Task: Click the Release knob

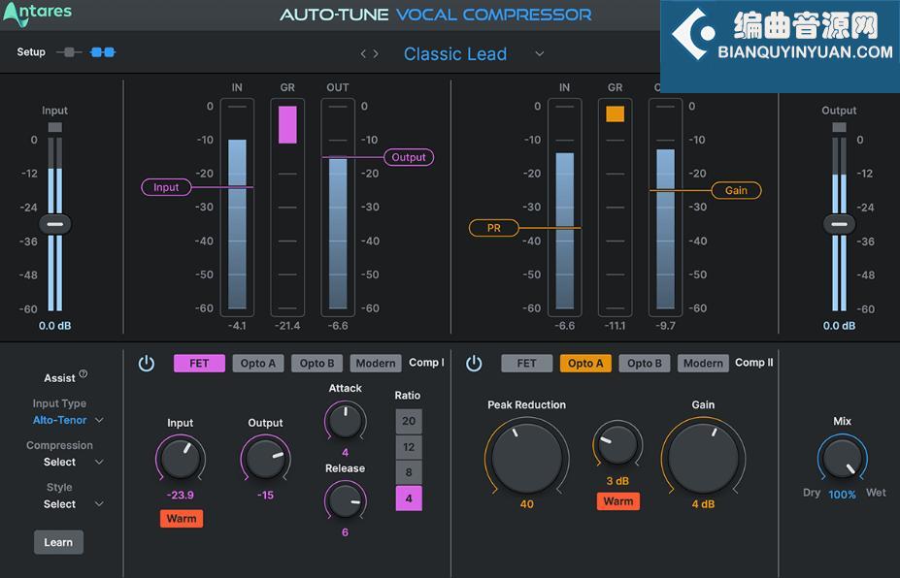Action: [345, 500]
